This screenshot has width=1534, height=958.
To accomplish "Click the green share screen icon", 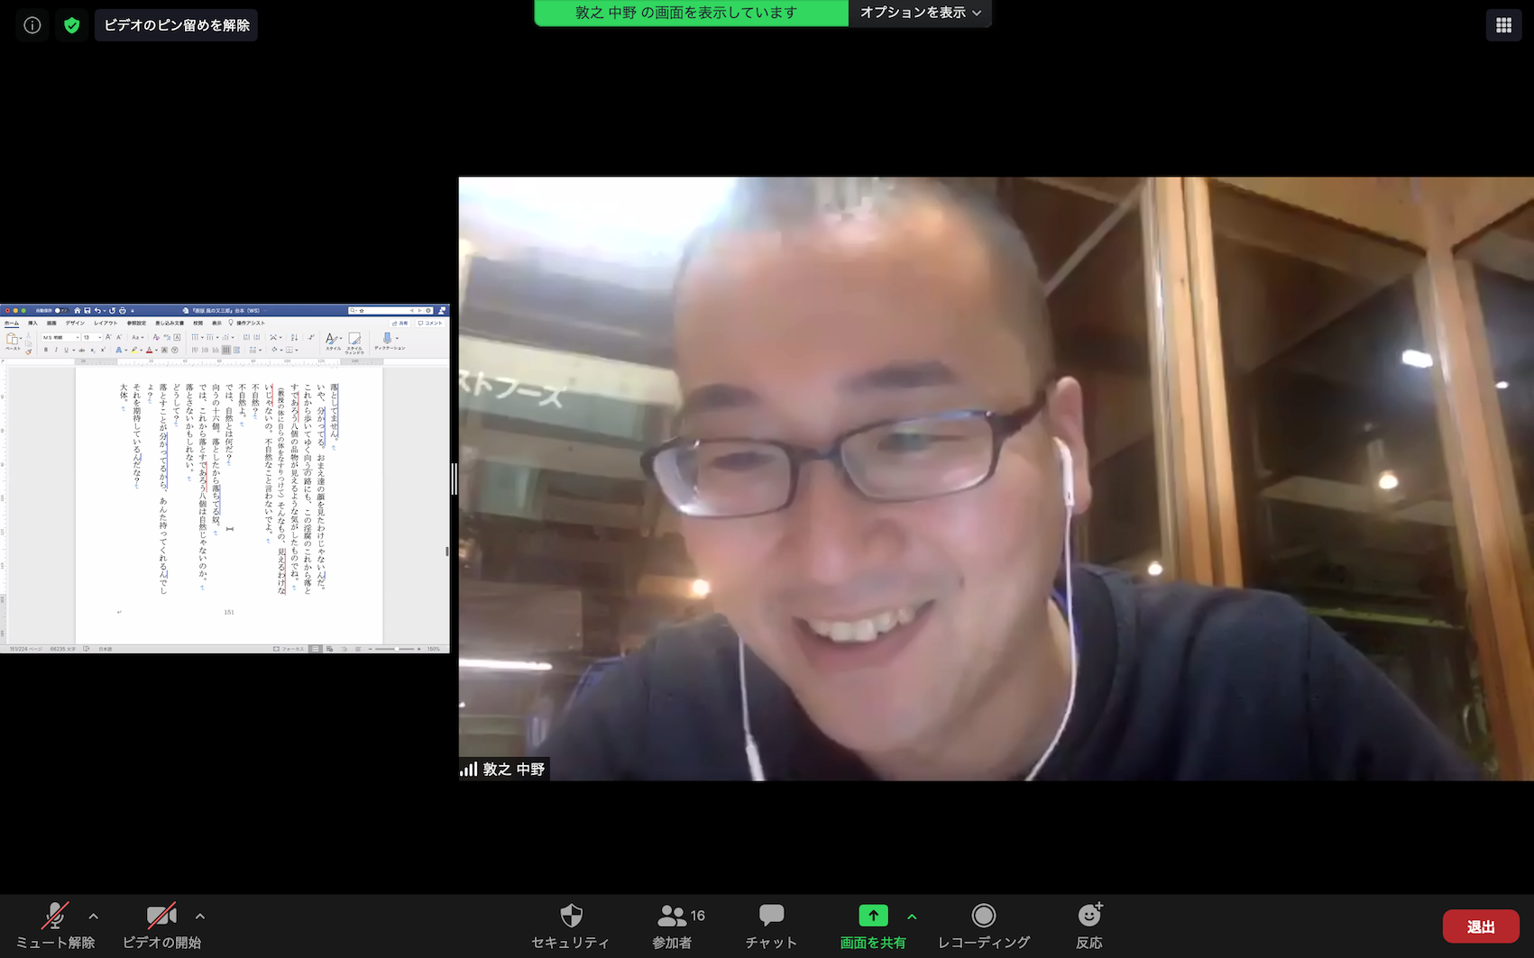I will pos(872,917).
